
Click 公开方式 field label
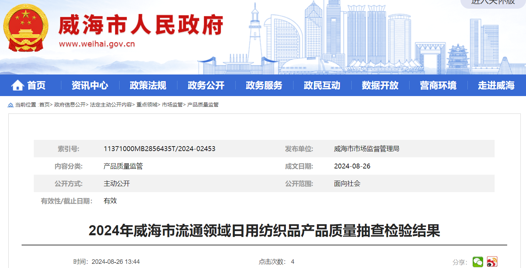69,183
